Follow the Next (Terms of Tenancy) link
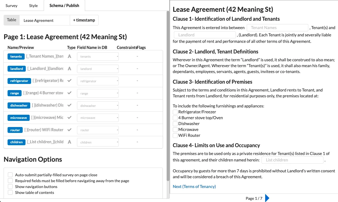This screenshot has height=202, width=338. click(194, 187)
